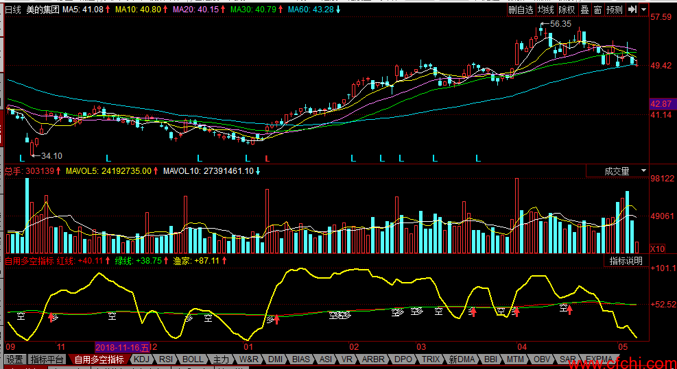The width and height of the screenshot is (677, 369).
Task: Switch to the OBV indicator tab
Action: point(542,359)
